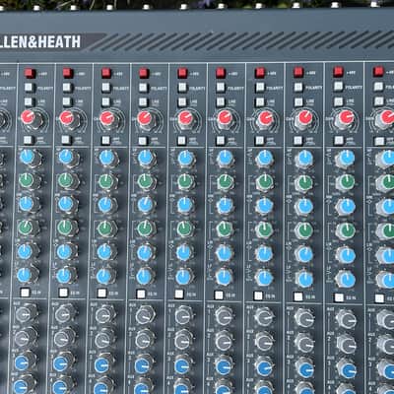Enable EQ IN button on leftmost full channel strip

pos(25,292)
